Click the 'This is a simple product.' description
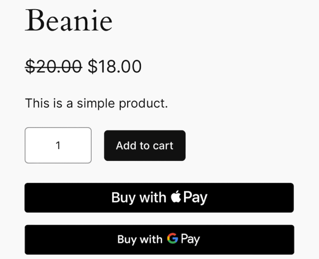 pos(97,103)
